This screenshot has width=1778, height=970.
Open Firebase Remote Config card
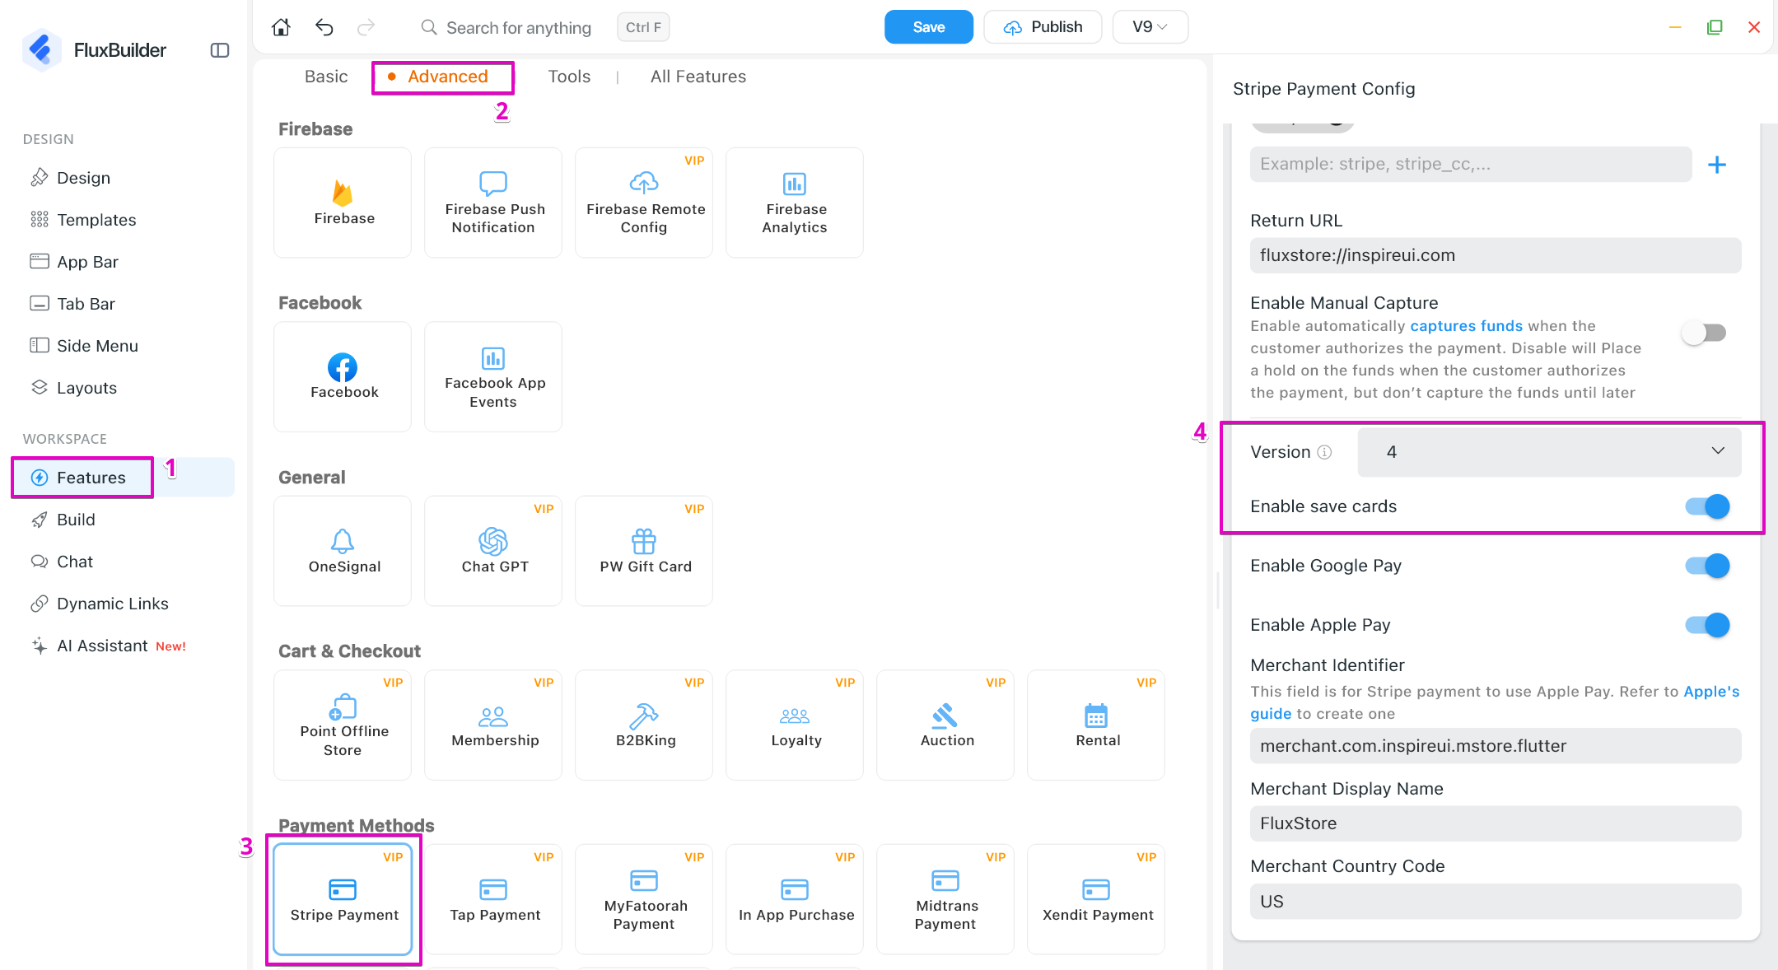coord(644,203)
